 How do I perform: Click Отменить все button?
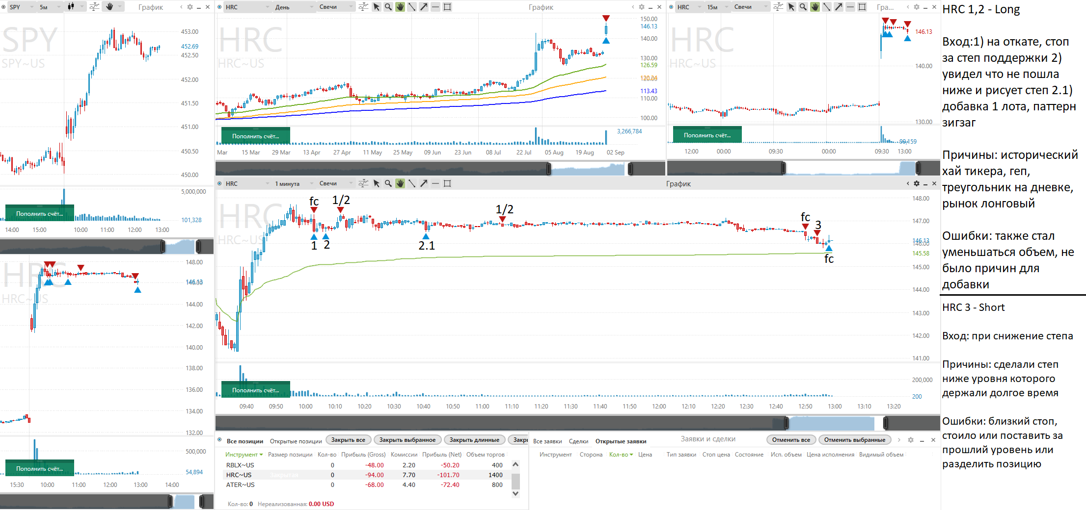click(791, 440)
